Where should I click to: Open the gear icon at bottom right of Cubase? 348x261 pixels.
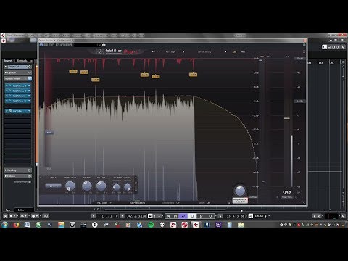343,216
